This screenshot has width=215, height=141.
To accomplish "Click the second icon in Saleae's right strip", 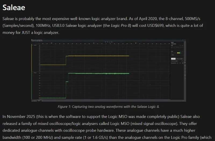I will click(185, 66).
